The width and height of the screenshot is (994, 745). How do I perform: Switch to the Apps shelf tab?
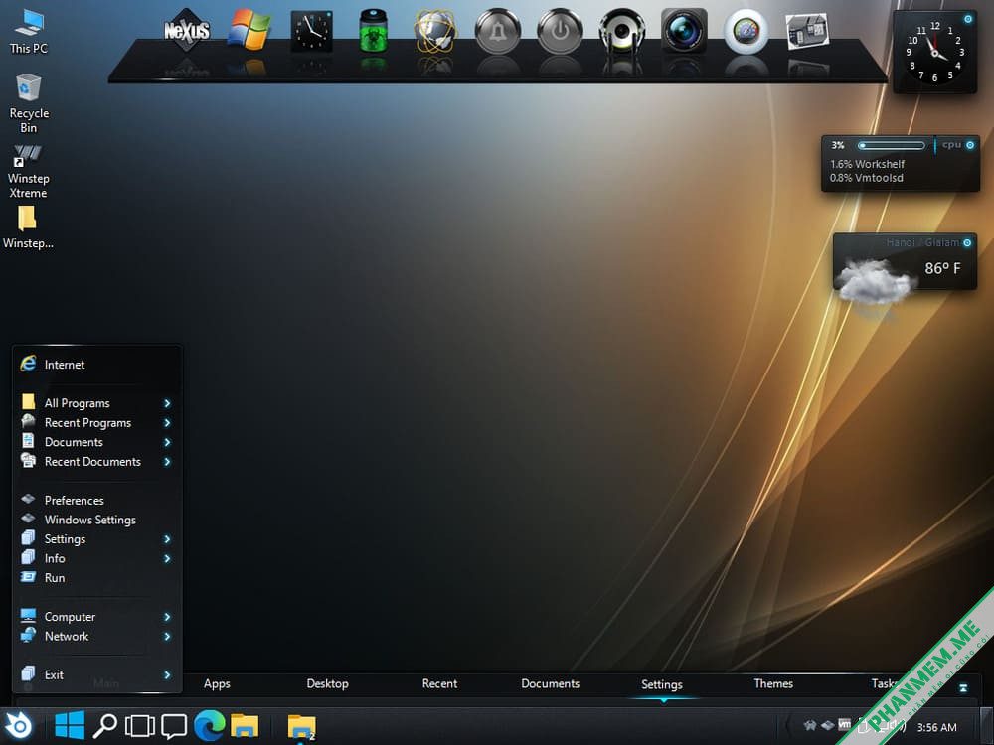click(217, 684)
